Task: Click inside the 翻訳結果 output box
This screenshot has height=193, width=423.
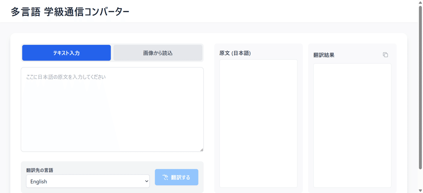Action: [352, 125]
